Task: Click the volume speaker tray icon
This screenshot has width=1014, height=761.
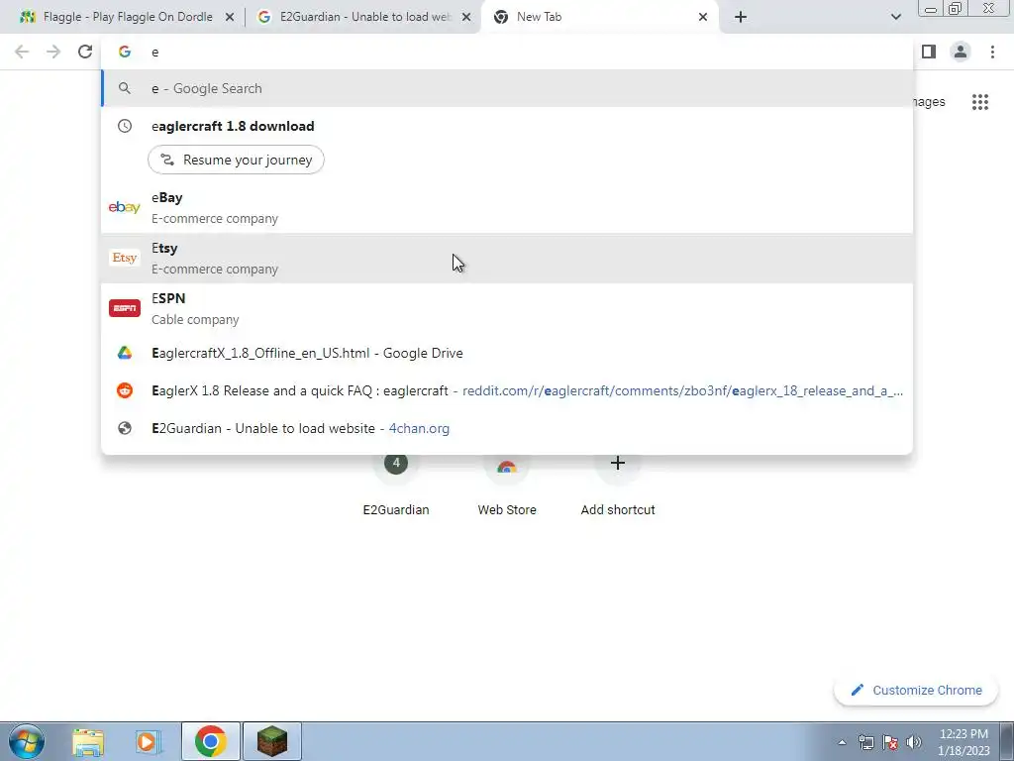Action: coord(914,743)
